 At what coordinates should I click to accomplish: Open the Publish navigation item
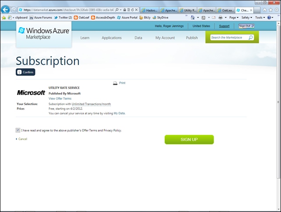pos(192,38)
